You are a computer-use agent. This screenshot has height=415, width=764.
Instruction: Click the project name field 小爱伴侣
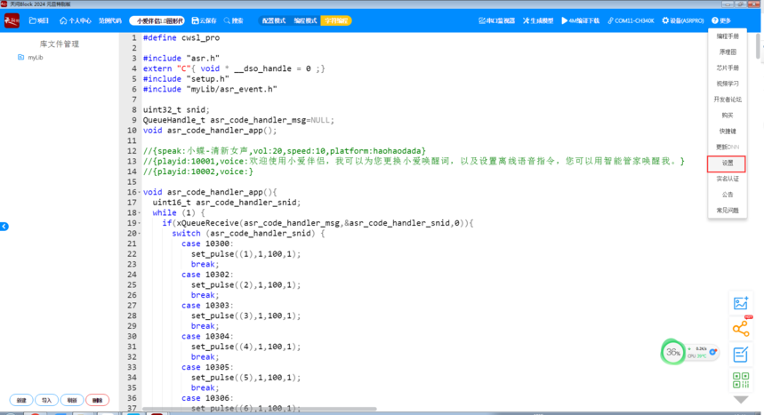[x=157, y=21]
